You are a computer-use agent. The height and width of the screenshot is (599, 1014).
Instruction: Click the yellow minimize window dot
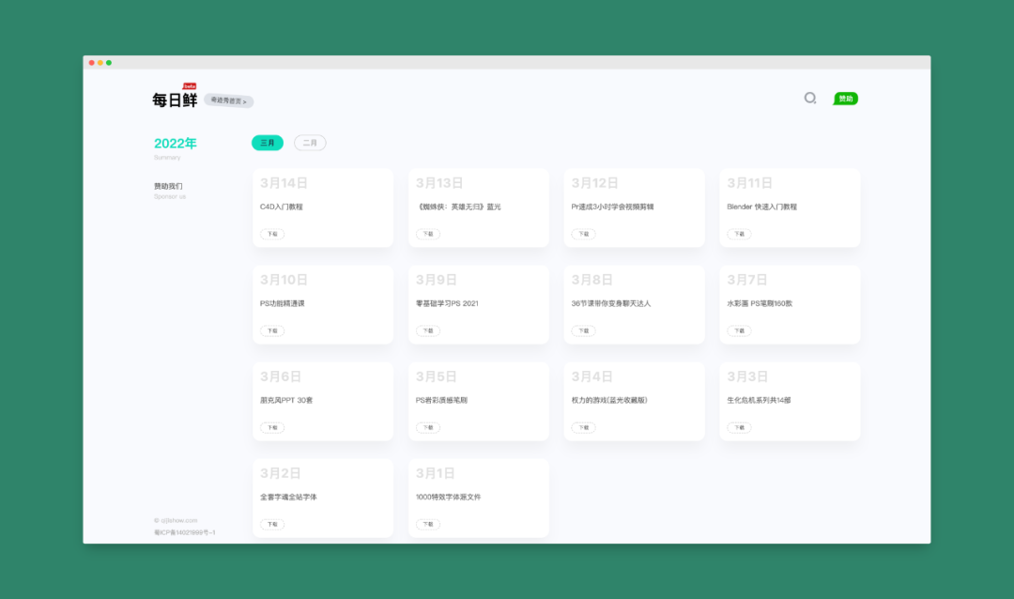pos(100,63)
